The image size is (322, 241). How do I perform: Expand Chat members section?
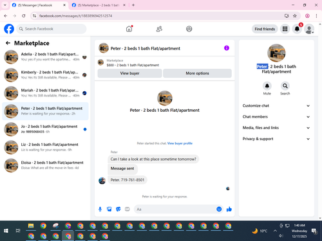coord(276,117)
